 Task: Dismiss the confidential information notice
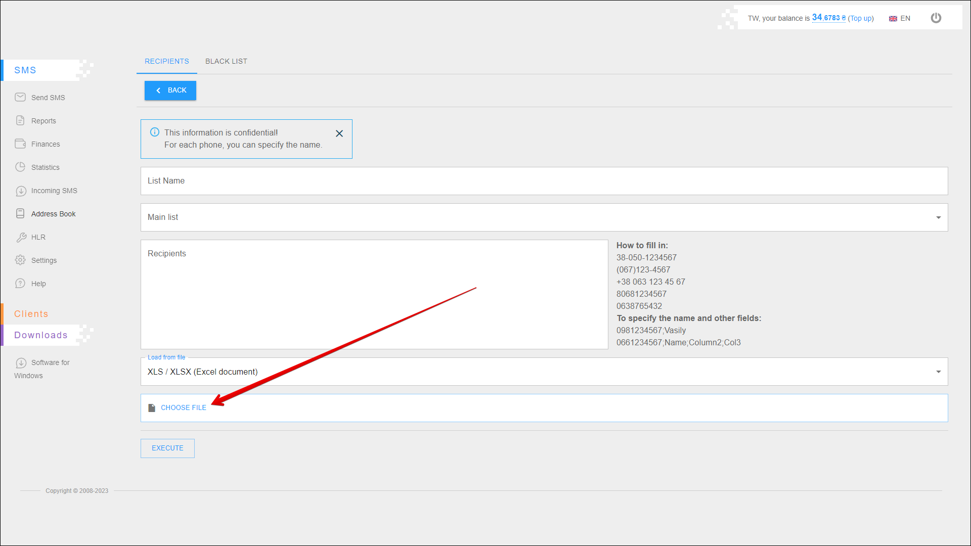point(339,133)
